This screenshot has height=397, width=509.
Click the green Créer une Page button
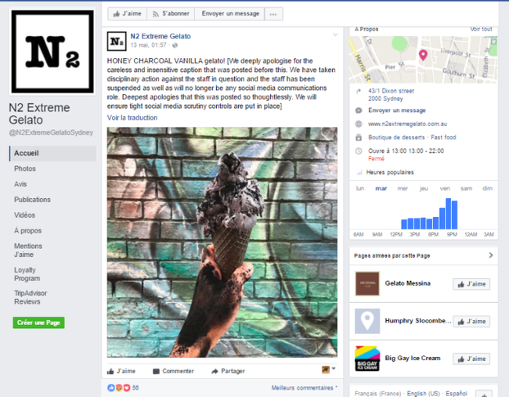38,323
